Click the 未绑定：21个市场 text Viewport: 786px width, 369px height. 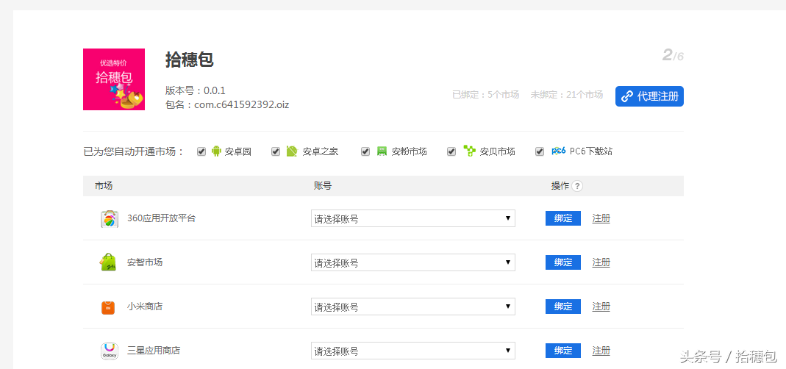click(567, 95)
